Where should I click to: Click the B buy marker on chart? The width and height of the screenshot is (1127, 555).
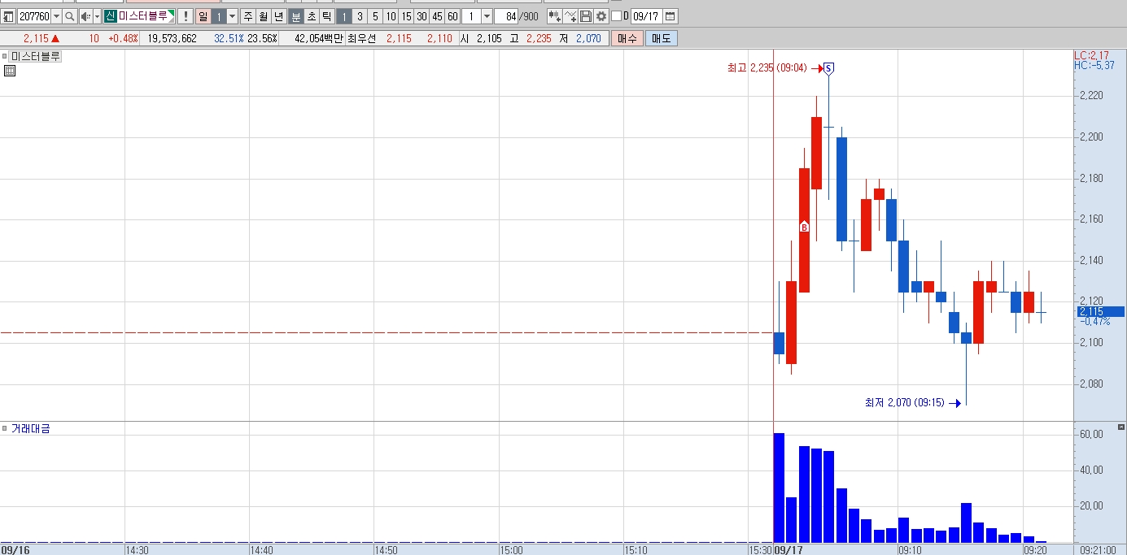point(804,228)
